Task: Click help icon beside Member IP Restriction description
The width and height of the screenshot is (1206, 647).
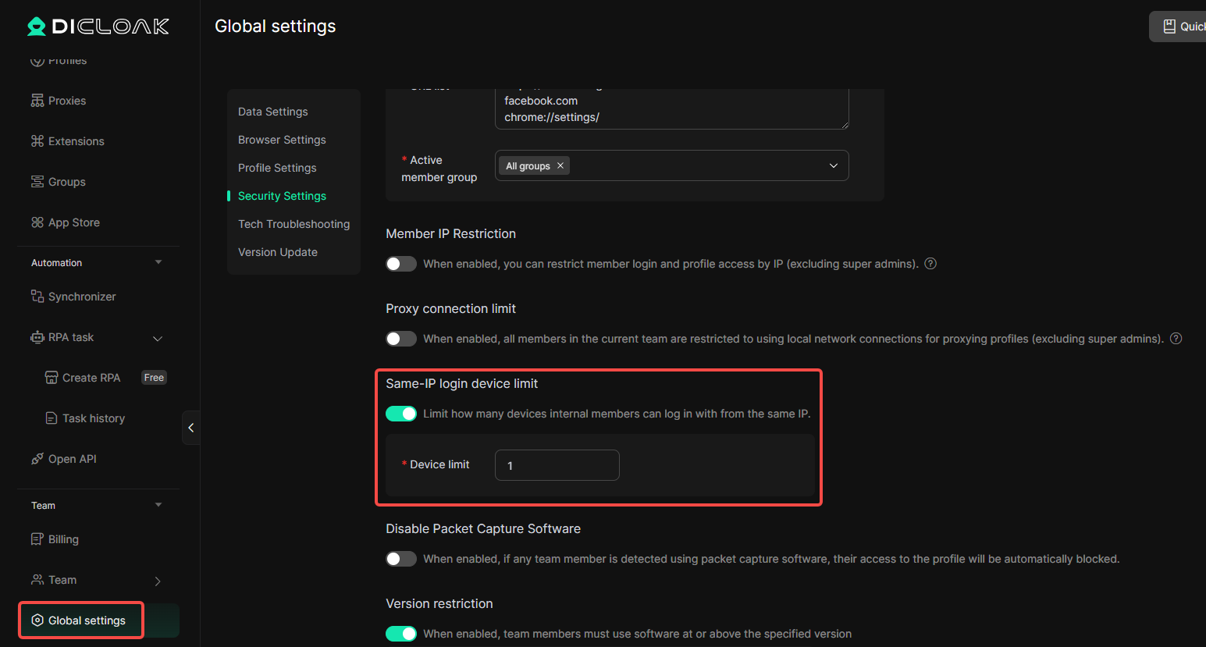Action: [930, 264]
